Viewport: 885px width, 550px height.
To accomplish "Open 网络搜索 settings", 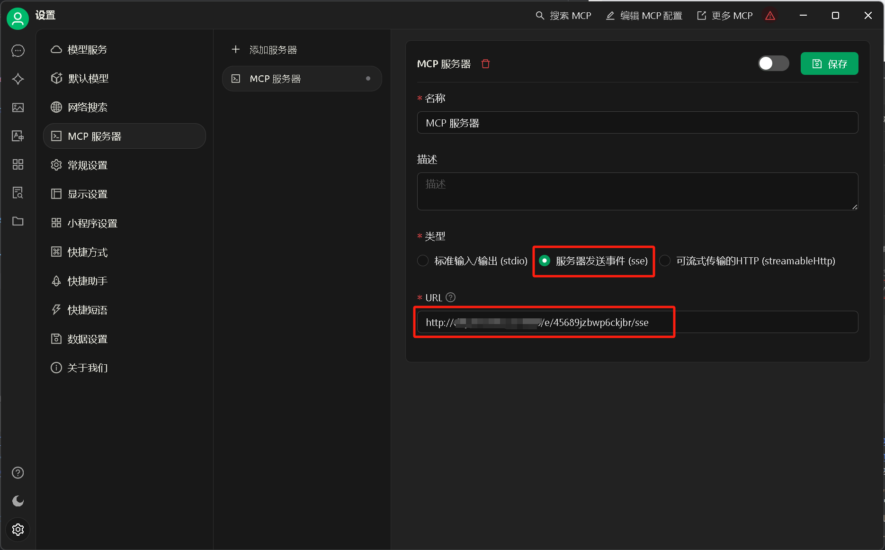I will [124, 108].
